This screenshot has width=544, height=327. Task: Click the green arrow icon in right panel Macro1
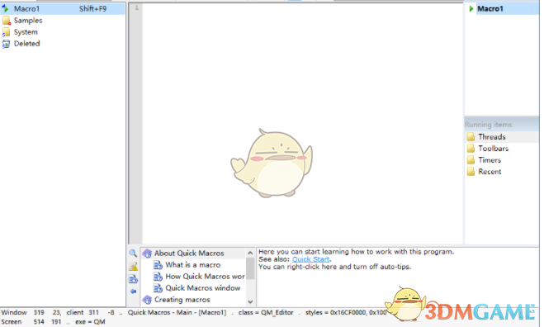(x=471, y=9)
